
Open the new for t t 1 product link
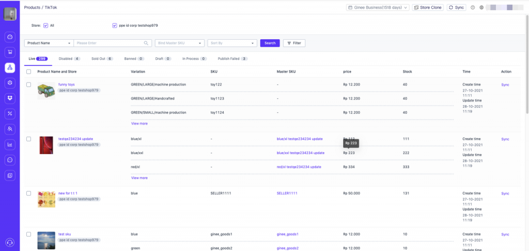68,193
